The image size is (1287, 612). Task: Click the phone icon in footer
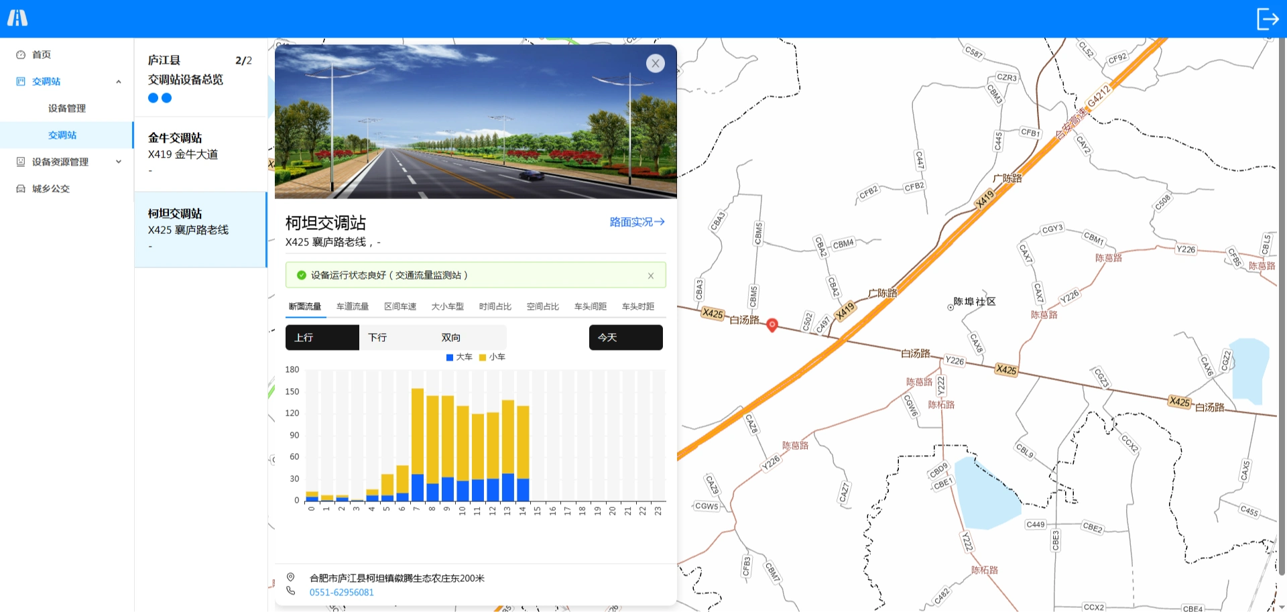tap(291, 591)
